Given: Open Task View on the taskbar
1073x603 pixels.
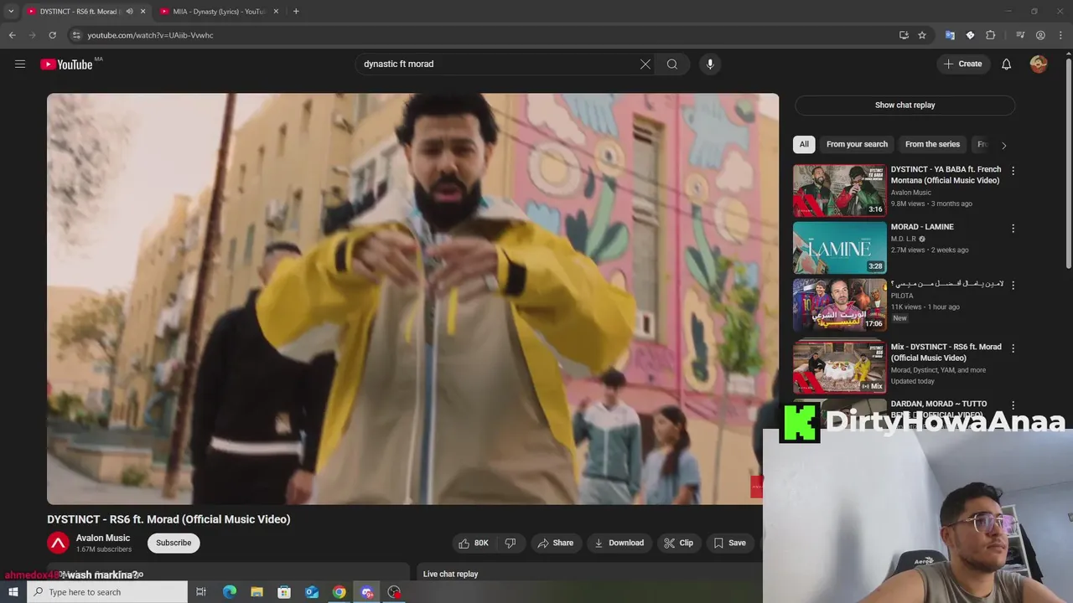Looking at the screenshot, I should [x=201, y=592].
